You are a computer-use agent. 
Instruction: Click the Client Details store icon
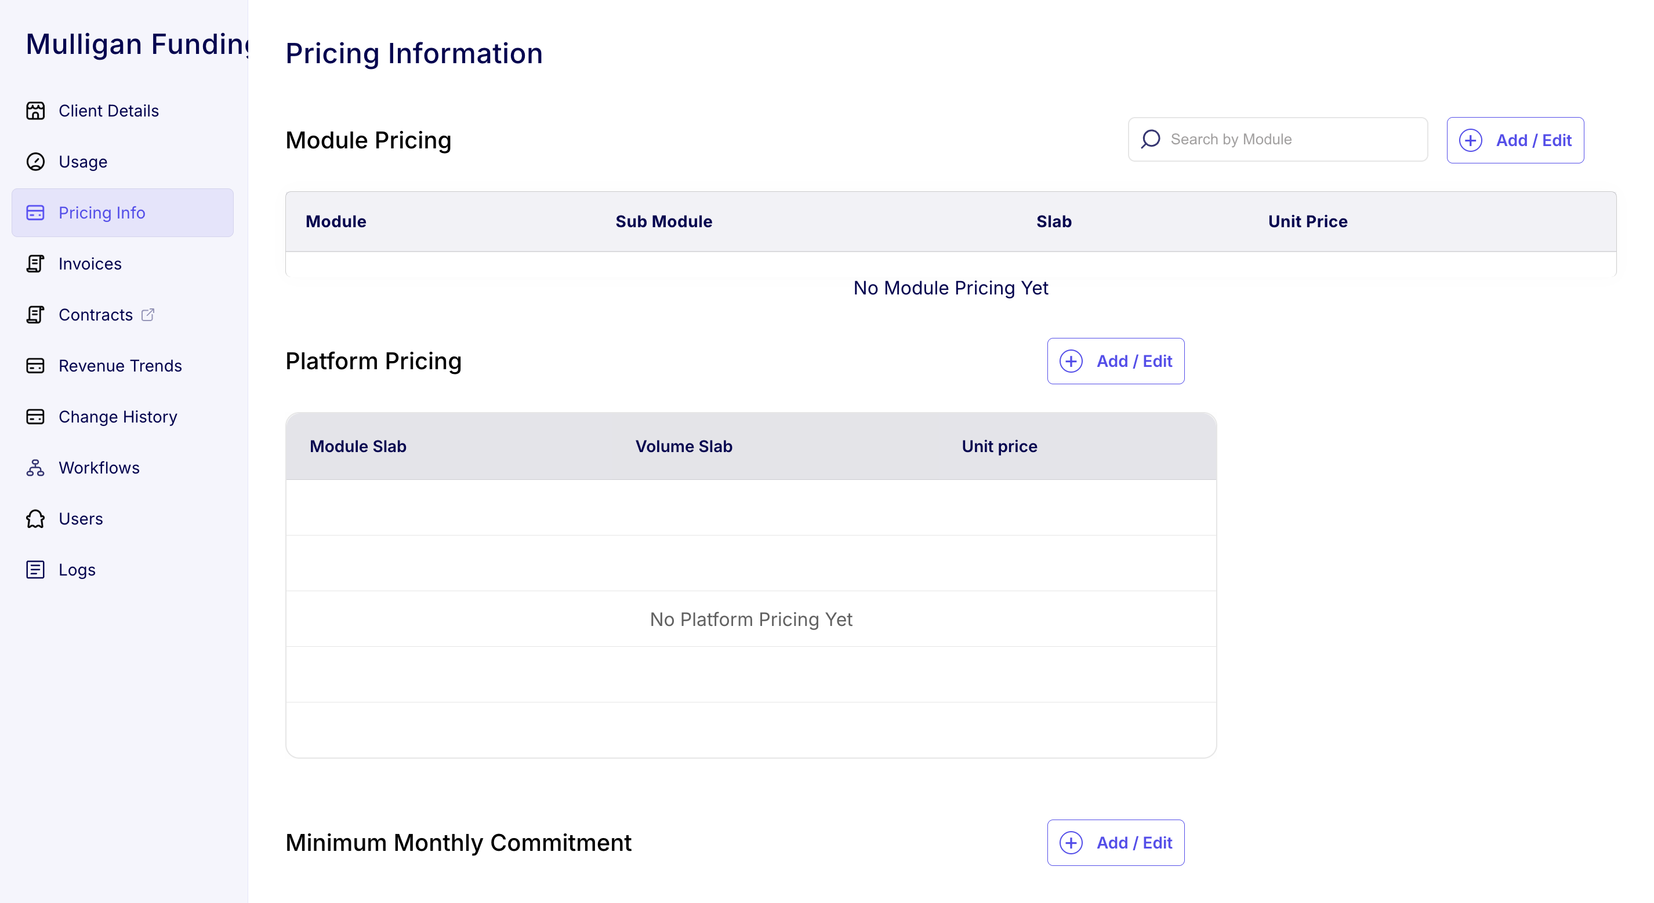point(35,110)
